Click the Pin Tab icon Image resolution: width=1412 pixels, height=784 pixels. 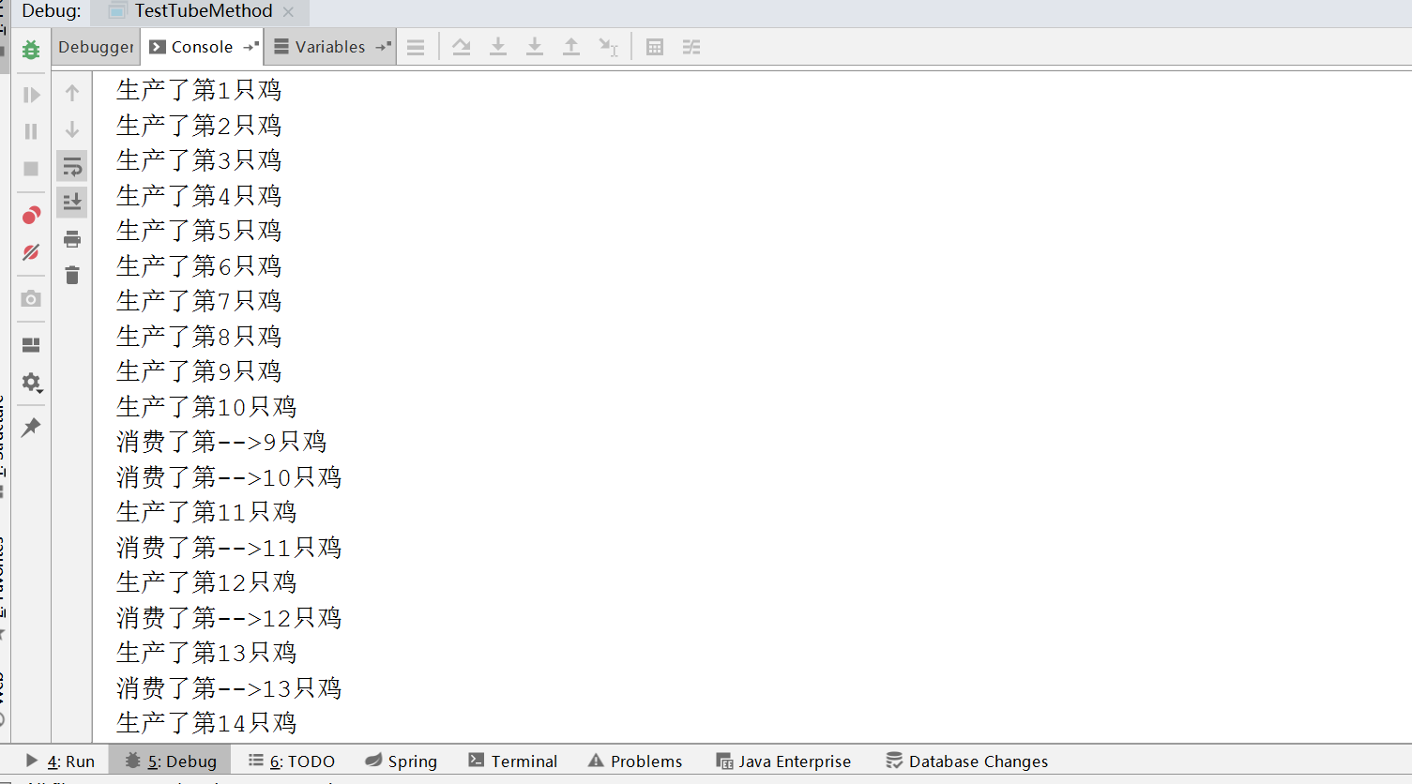point(31,428)
